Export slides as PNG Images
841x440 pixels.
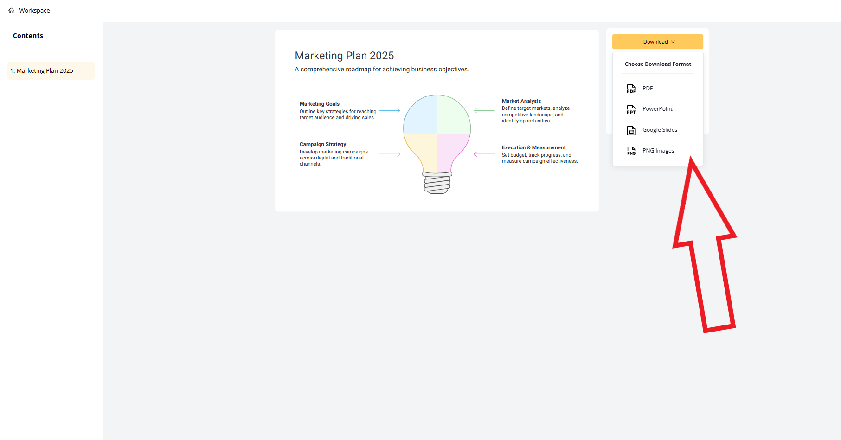(658, 150)
